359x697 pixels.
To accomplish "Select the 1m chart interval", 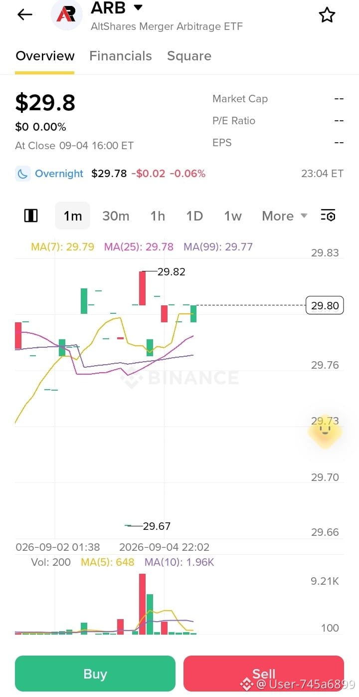I will (x=72, y=216).
